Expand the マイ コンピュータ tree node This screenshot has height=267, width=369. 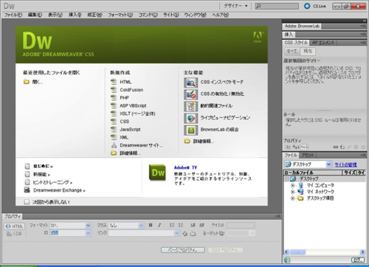click(x=293, y=185)
